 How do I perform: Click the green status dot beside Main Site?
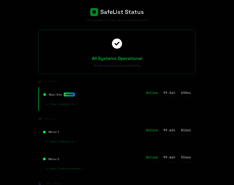pyautogui.click(x=45, y=95)
